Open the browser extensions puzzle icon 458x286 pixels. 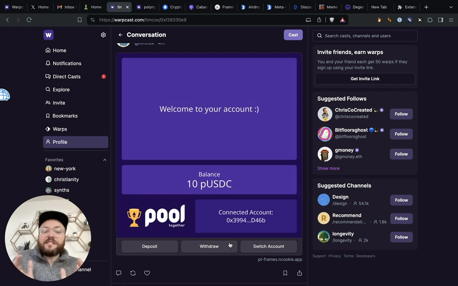pyautogui.click(x=430, y=20)
